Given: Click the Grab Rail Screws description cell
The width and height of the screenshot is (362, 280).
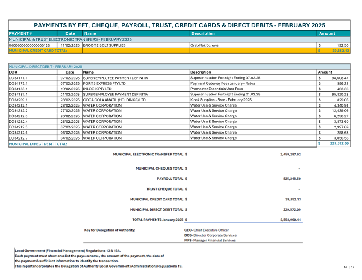Looking at the screenshot, I should pos(204,45).
